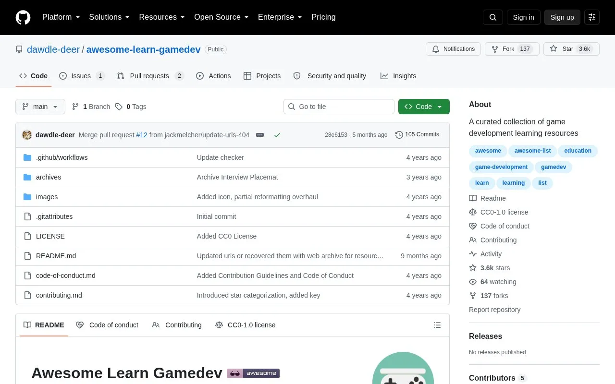Expand the Resources menu

coord(162,17)
